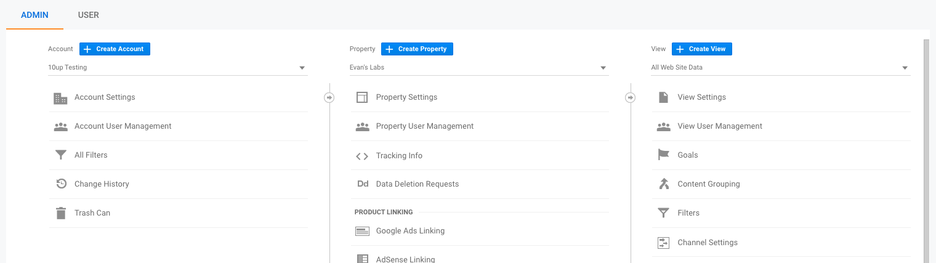Image resolution: width=936 pixels, height=263 pixels.
Task: Open the Evan's Labs property dropdown
Action: [479, 68]
